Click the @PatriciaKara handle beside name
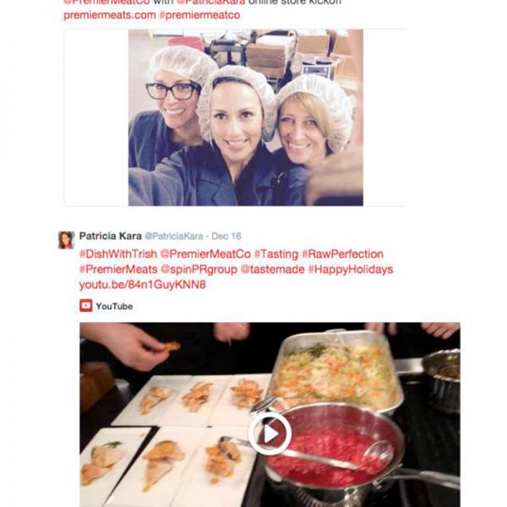Screen dimensions: 507x507 tap(174, 237)
